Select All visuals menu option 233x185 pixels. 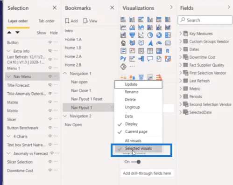click(138, 141)
